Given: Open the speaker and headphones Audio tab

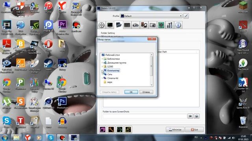Looking at the screenshot, I should click(x=144, y=25).
